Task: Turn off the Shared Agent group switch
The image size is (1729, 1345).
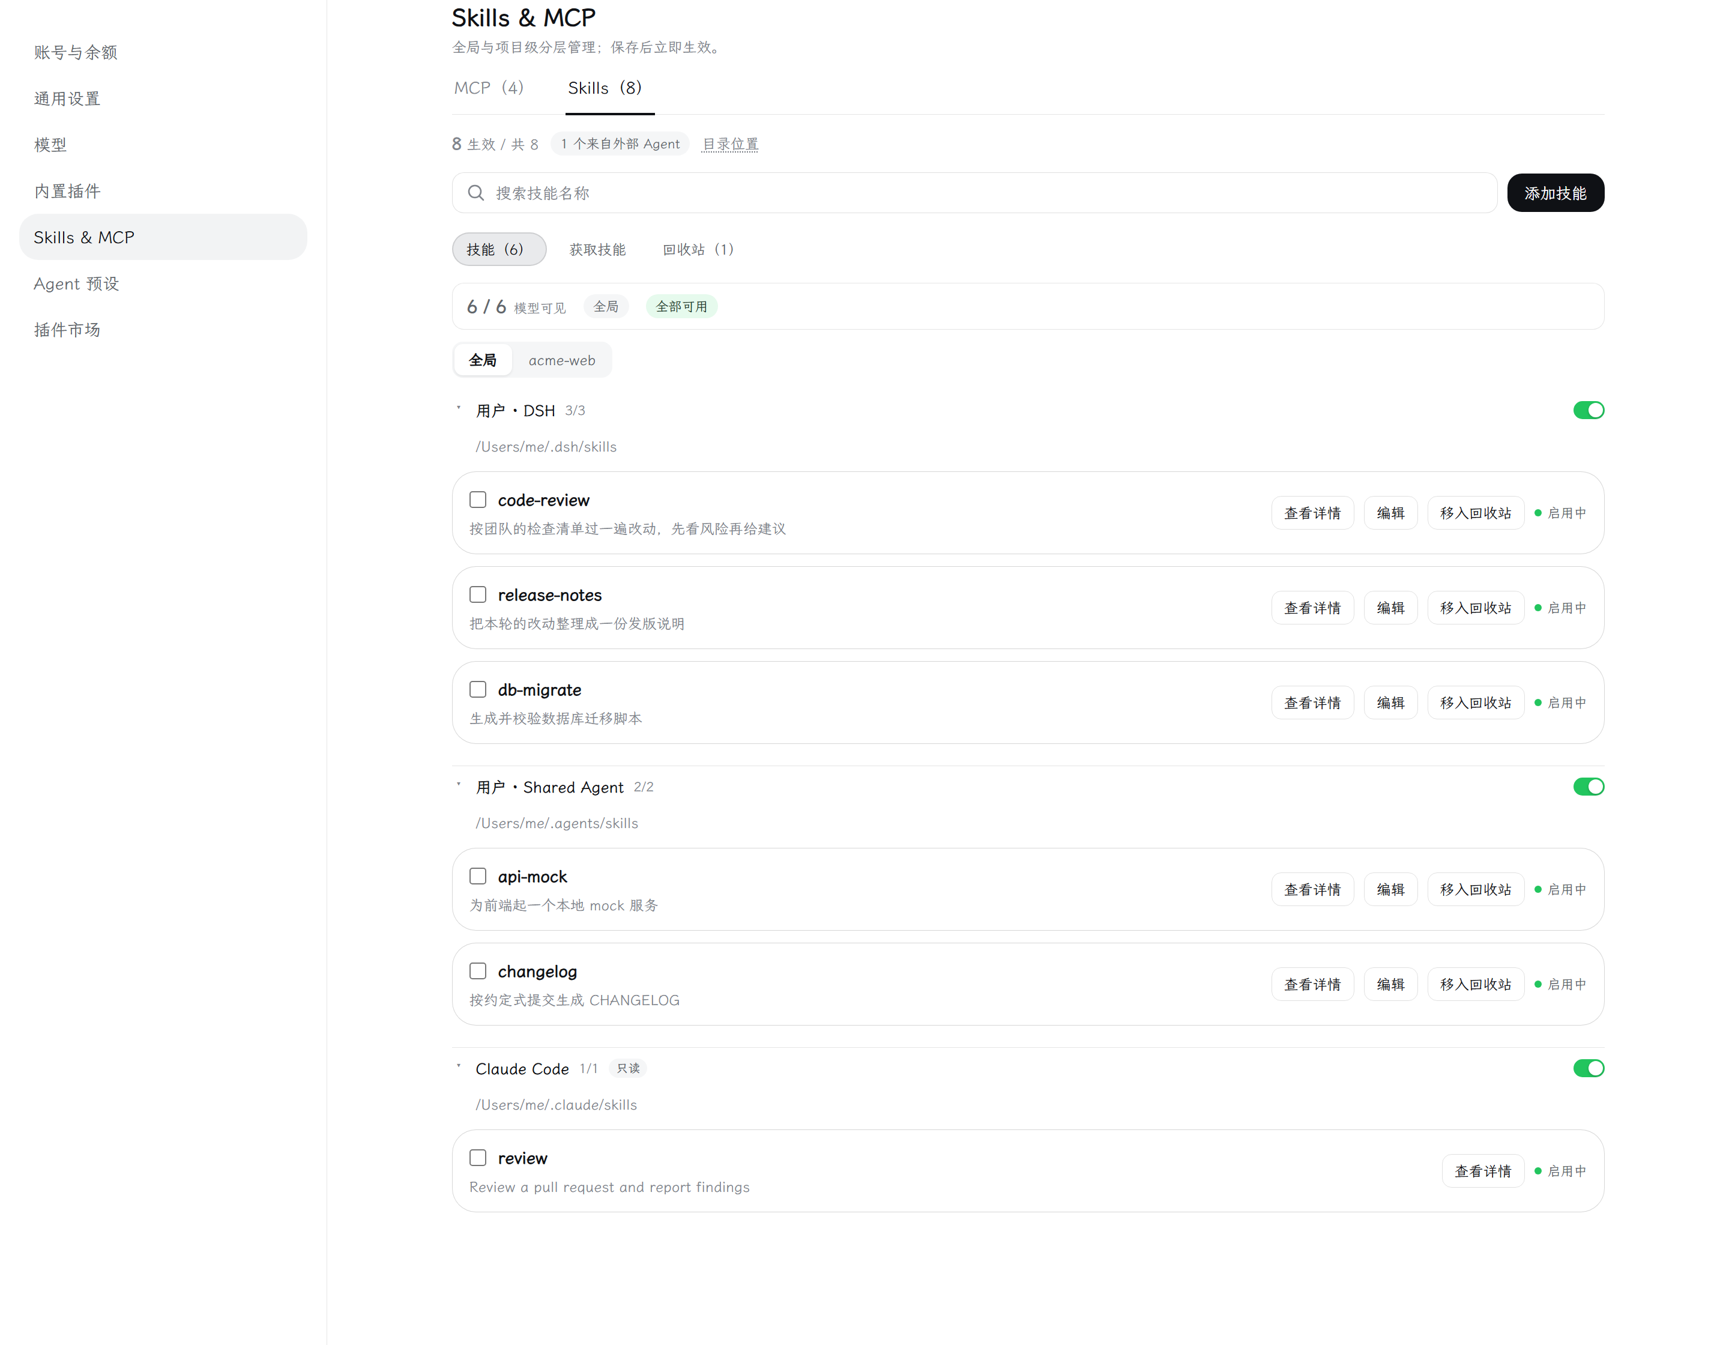Action: [1588, 787]
